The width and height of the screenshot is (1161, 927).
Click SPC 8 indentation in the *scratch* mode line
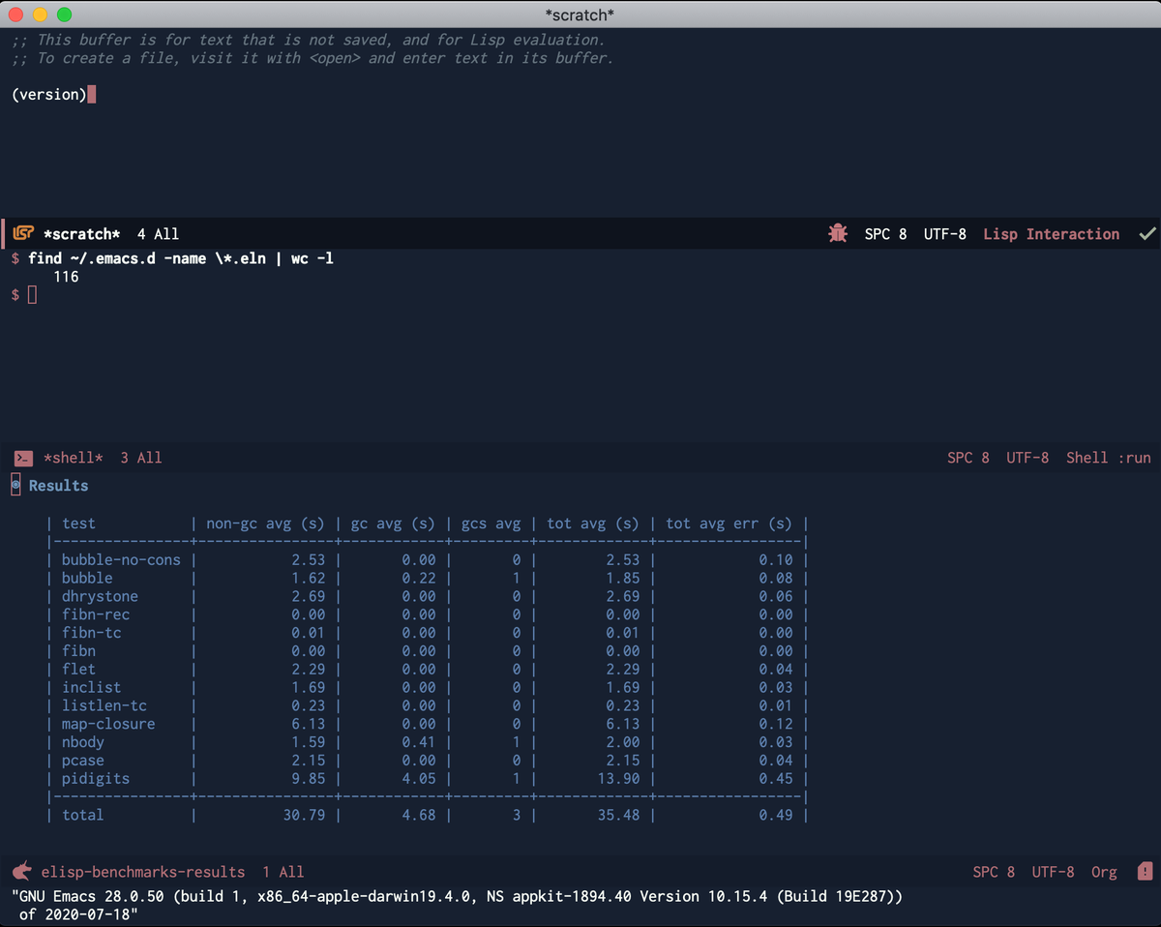(885, 234)
